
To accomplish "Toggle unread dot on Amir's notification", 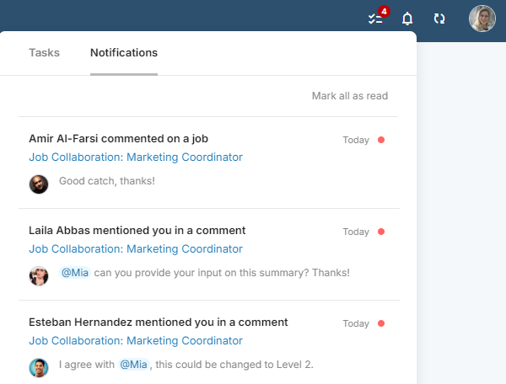I will [381, 140].
